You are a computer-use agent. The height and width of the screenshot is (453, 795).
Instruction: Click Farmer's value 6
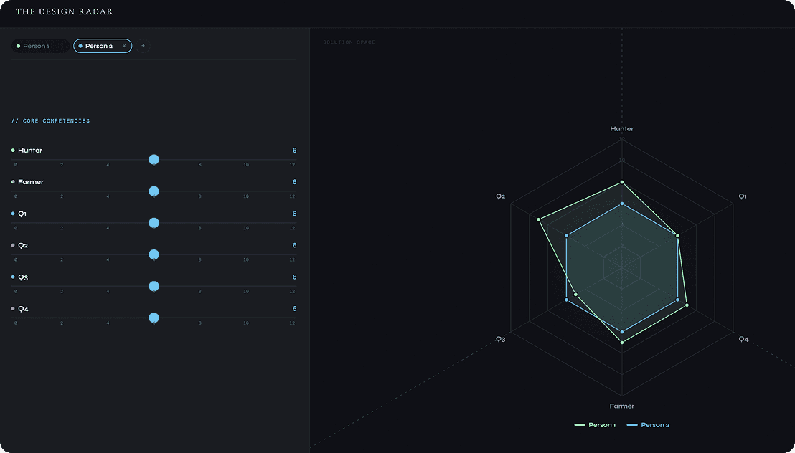click(295, 182)
